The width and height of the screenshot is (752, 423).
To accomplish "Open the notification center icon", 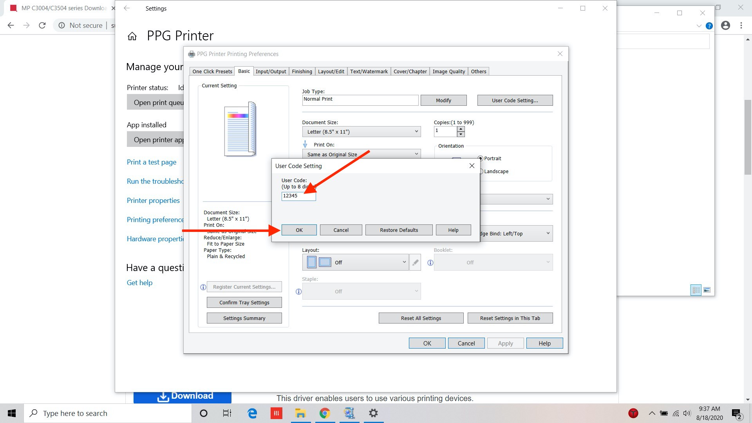I will point(736,414).
